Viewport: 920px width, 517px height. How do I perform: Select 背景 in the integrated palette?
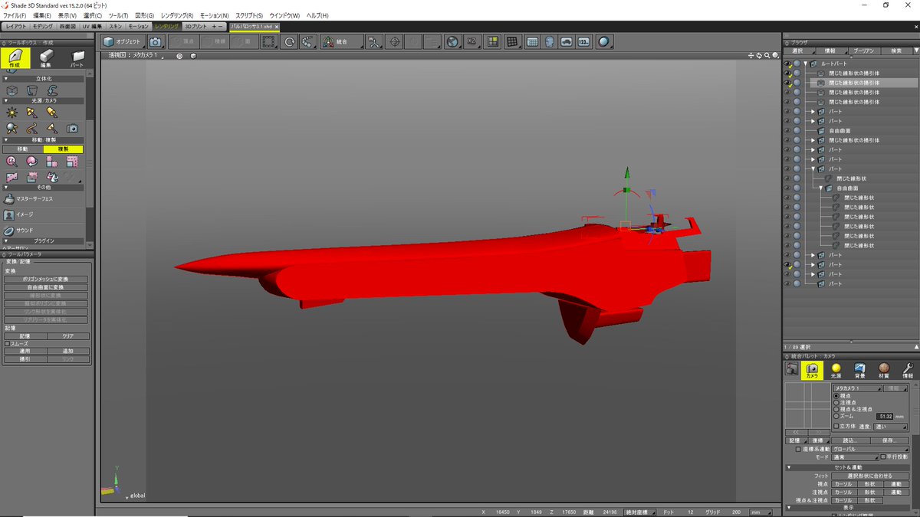[x=859, y=371]
